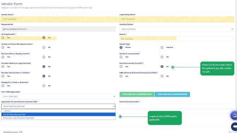The width and height of the screenshot is (237, 133).
Task: Click the Requested By email field
Action: [58, 29]
